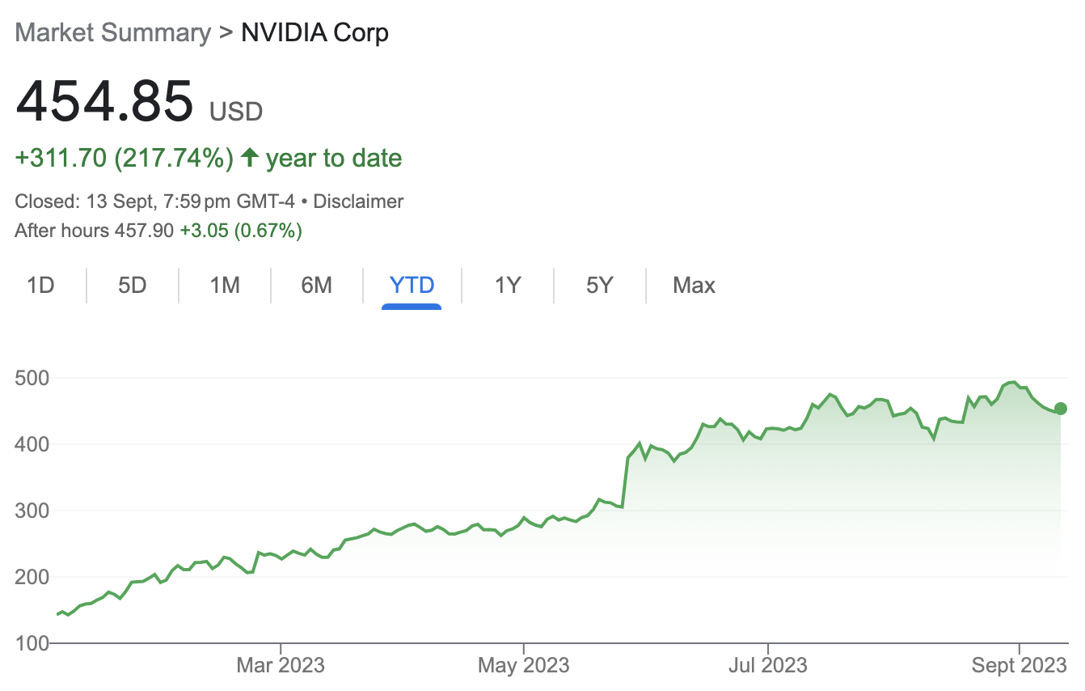1085x691 pixels.
Task: Click the Jul 2023 axis label
Action: (x=767, y=665)
